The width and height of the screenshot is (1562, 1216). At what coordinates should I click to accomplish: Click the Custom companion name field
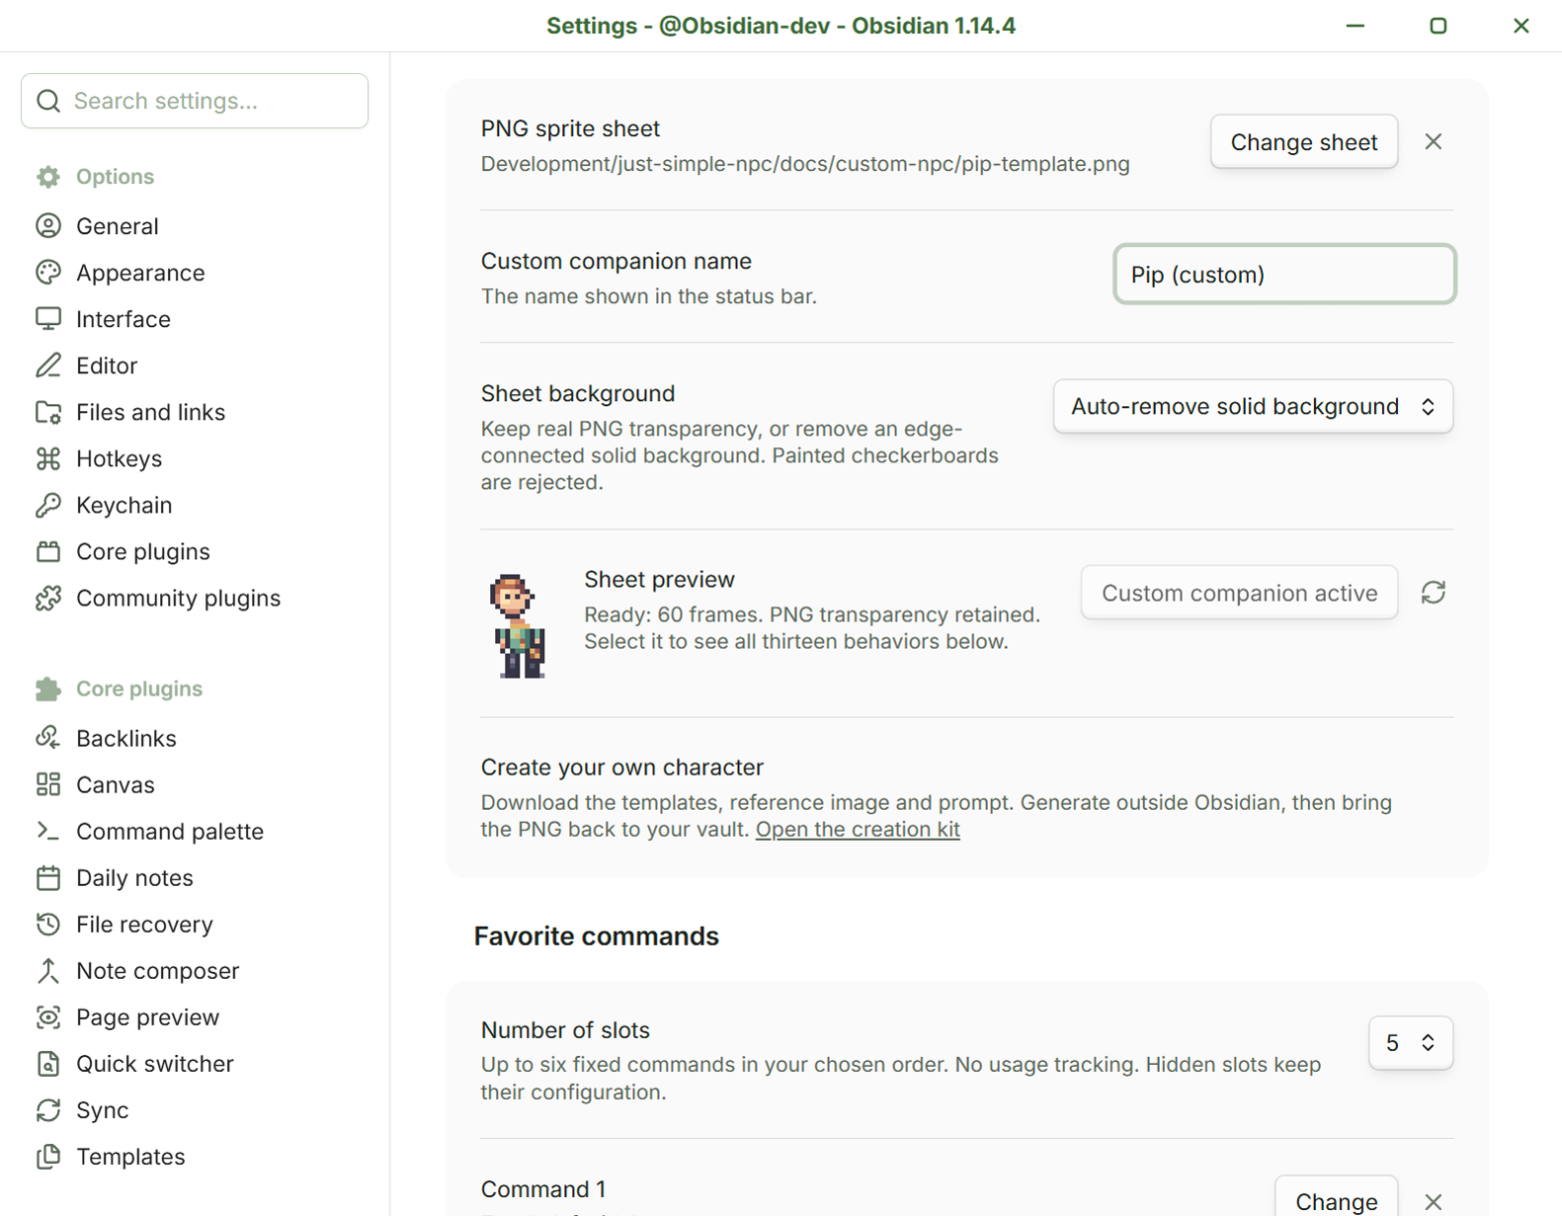(x=1284, y=274)
